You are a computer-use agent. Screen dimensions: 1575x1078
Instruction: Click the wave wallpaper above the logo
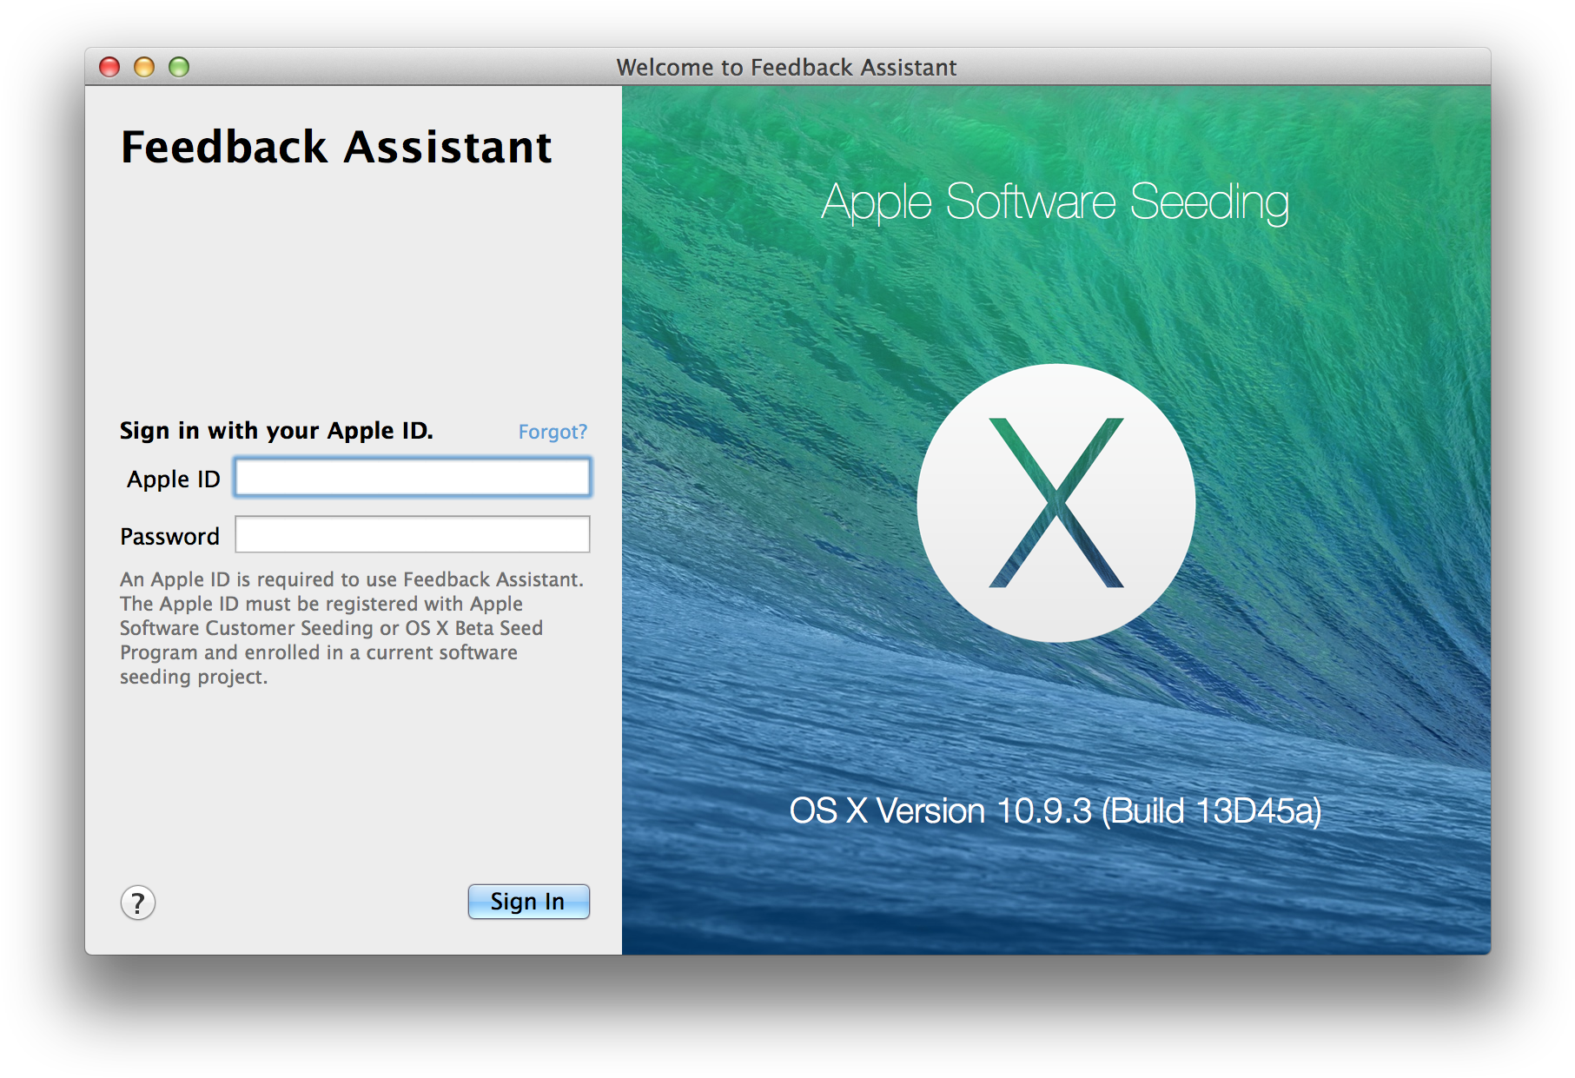(x=1056, y=295)
